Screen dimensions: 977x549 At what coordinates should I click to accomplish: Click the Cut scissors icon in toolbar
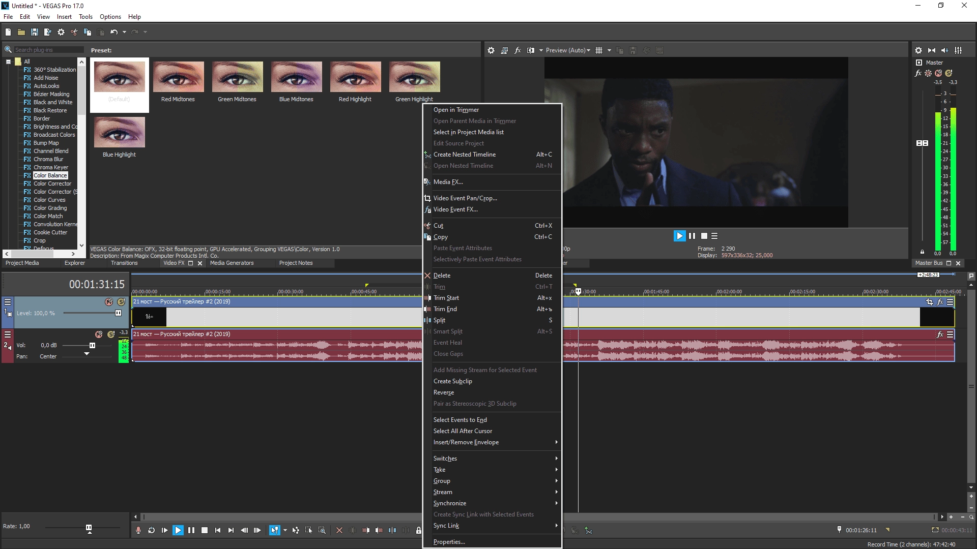coord(74,32)
